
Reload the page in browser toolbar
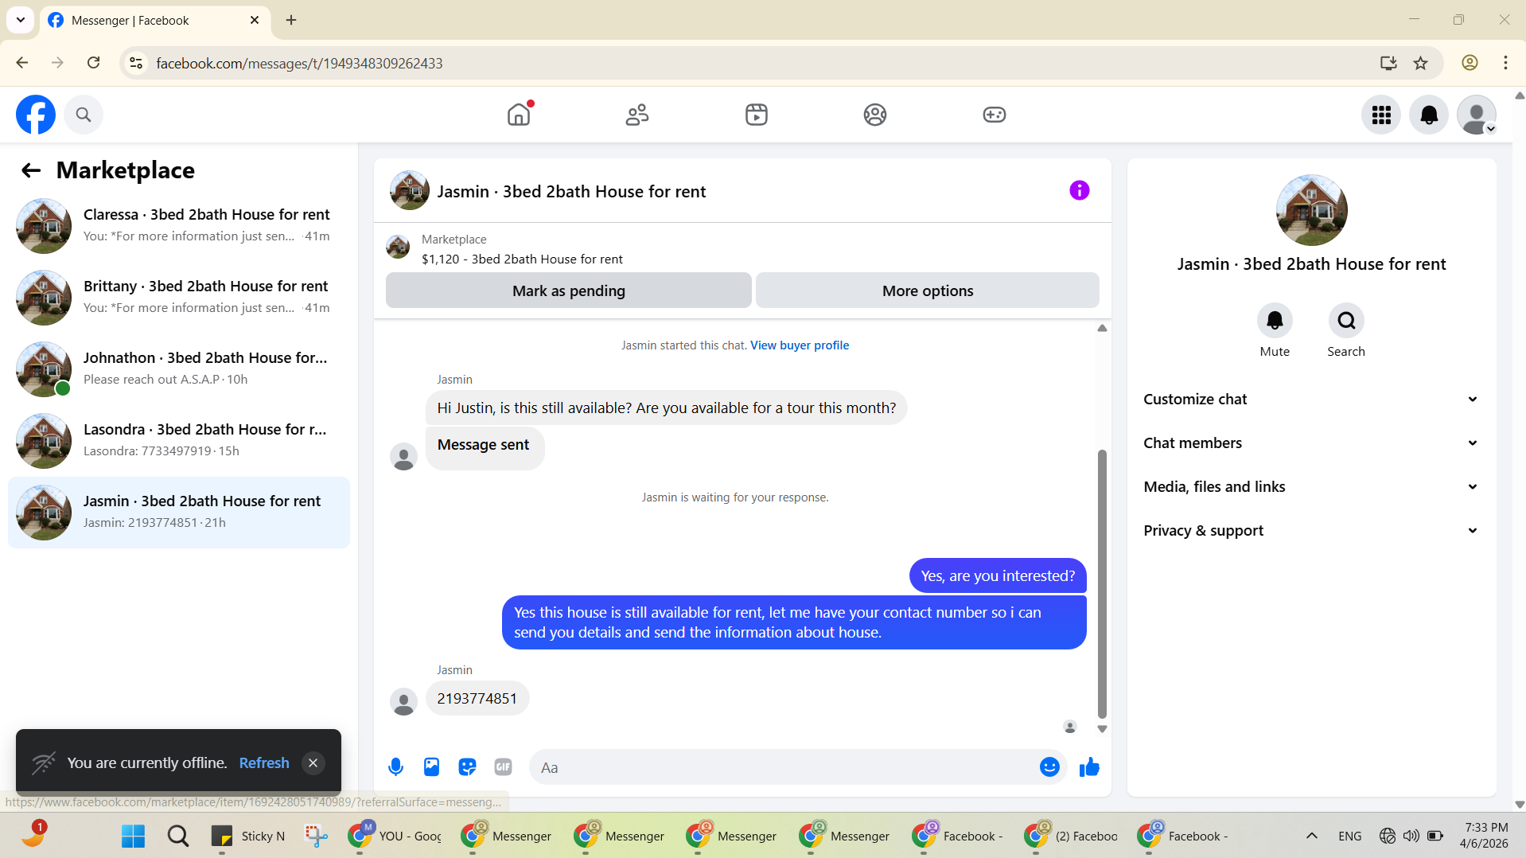click(x=93, y=63)
